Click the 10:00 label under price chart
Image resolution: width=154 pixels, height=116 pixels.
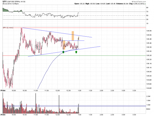click(14, 91)
